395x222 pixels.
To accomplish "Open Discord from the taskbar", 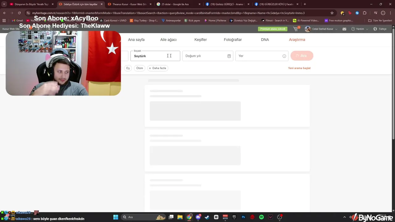I will pos(198,217).
